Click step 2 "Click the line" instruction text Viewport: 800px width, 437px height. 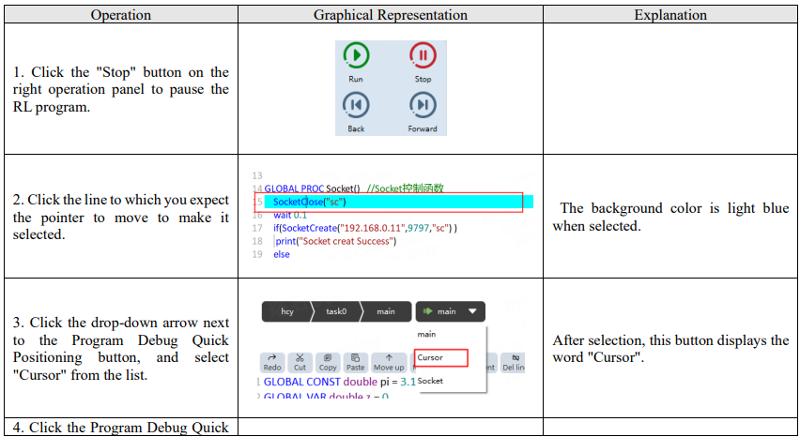coord(121,217)
